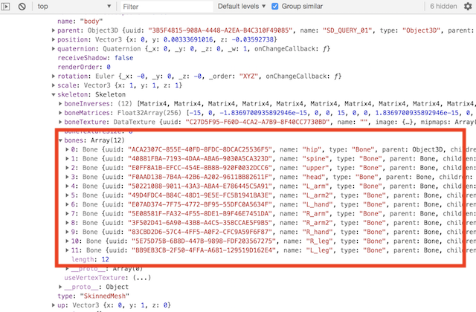The width and height of the screenshot is (476, 312).
Task: Select the "SD_QUERY_01" name string
Action: 347,30
